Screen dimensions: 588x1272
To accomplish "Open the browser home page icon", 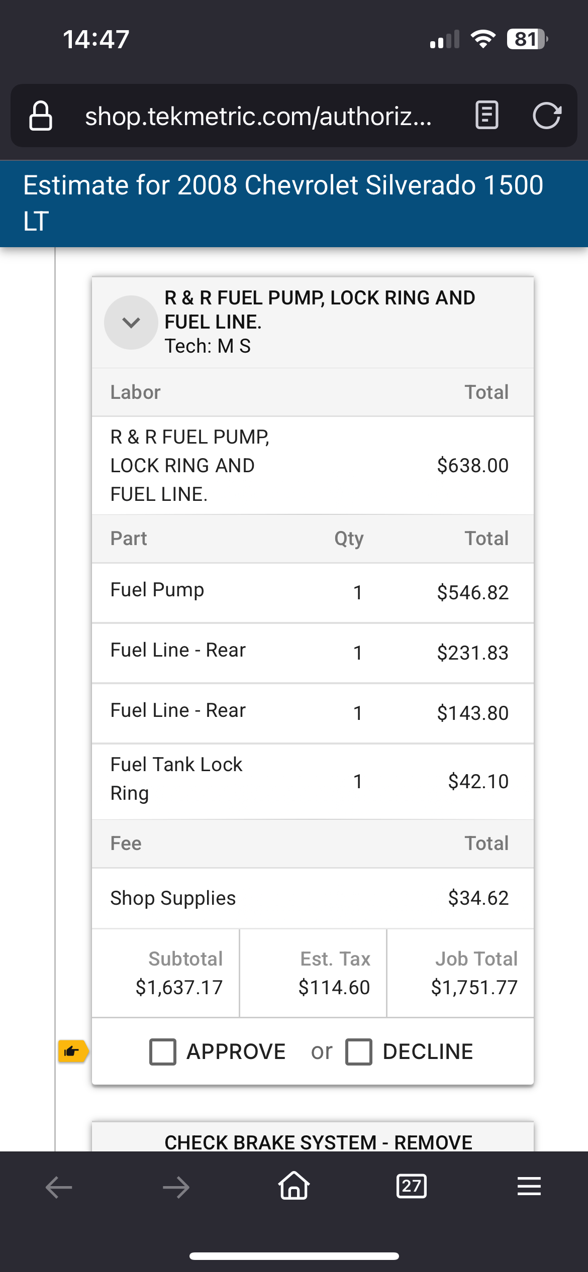I will tap(294, 1186).
